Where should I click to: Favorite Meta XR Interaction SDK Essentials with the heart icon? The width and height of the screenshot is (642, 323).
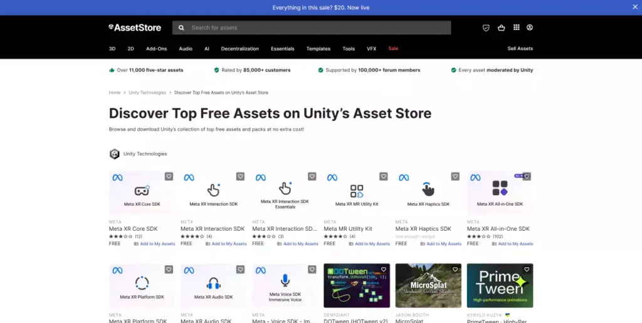tap(312, 176)
